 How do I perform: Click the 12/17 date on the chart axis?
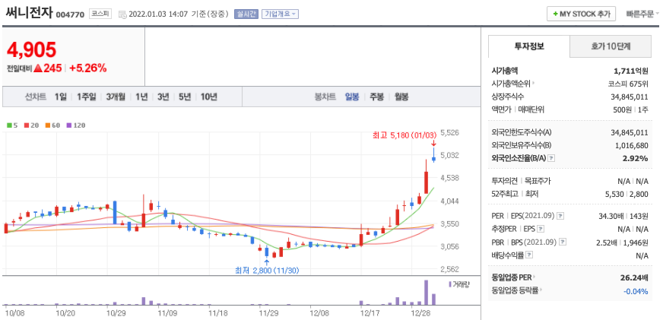(x=370, y=314)
